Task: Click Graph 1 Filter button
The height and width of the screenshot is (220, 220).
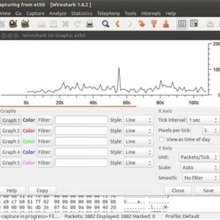Action: (45, 120)
